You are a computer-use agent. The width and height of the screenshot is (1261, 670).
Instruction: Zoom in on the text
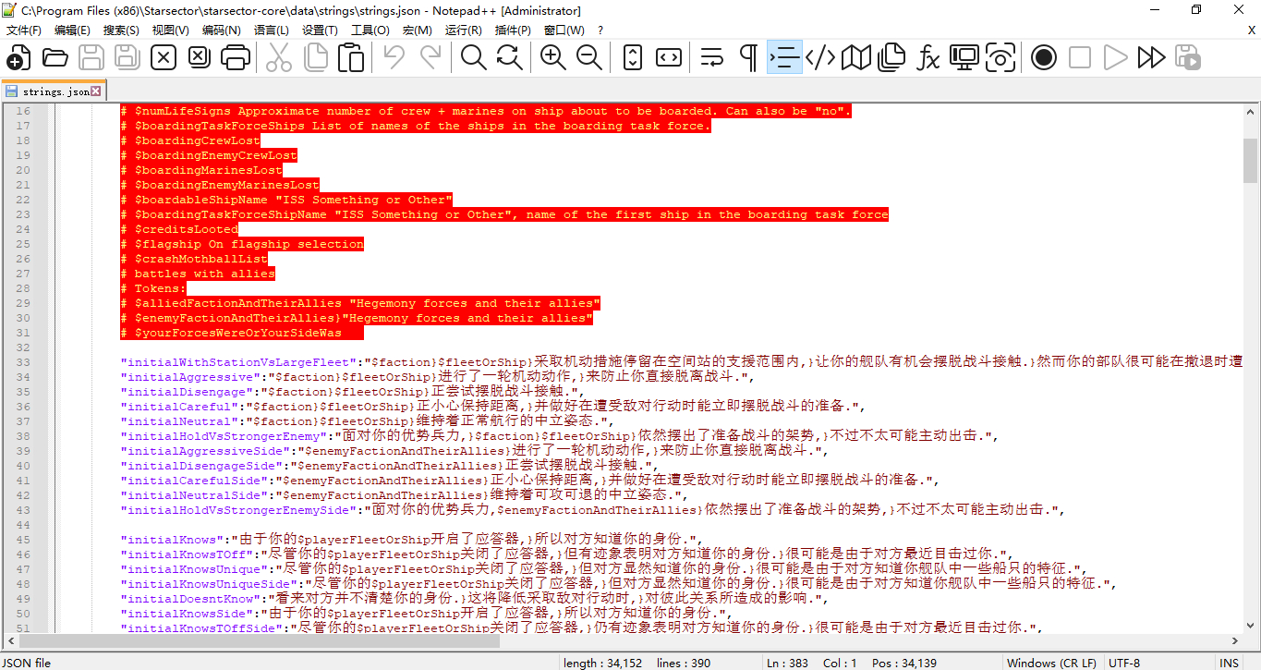point(553,56)
